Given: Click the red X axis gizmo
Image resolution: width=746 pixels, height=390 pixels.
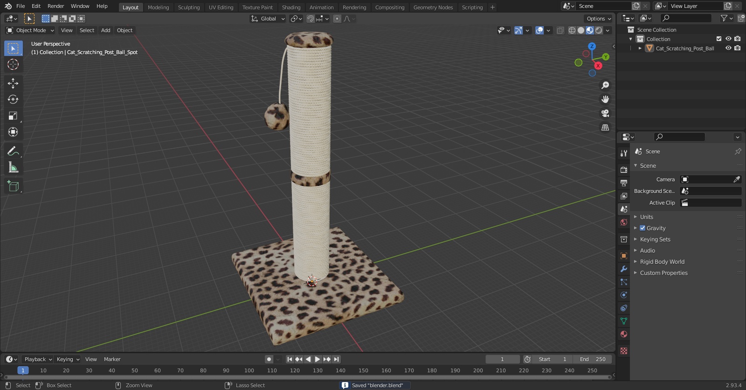Looking at the screenshot, I should pyautogui.click(x=598, y=66).
